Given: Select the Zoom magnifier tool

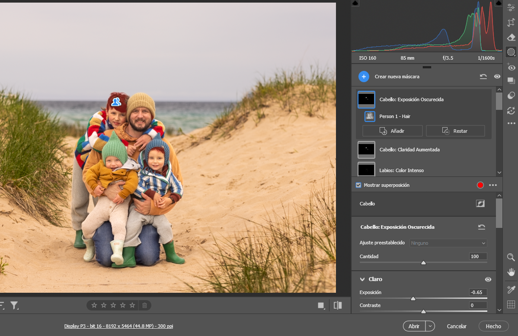Looking at the screenshot, I should click(511, 257).
